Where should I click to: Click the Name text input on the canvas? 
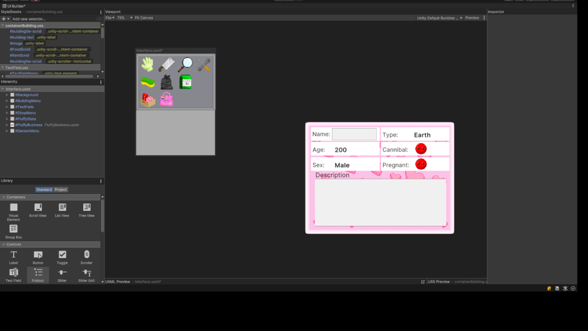tap(354, 134)
